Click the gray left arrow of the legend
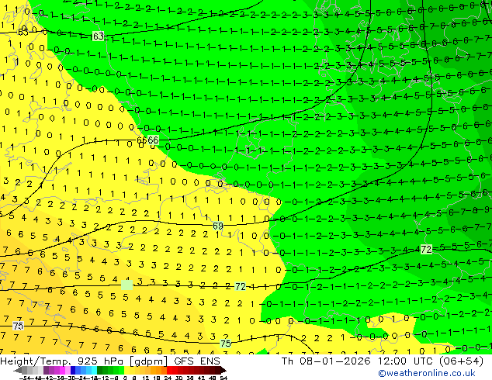This screenshot has height=380, width=492. 18,371
